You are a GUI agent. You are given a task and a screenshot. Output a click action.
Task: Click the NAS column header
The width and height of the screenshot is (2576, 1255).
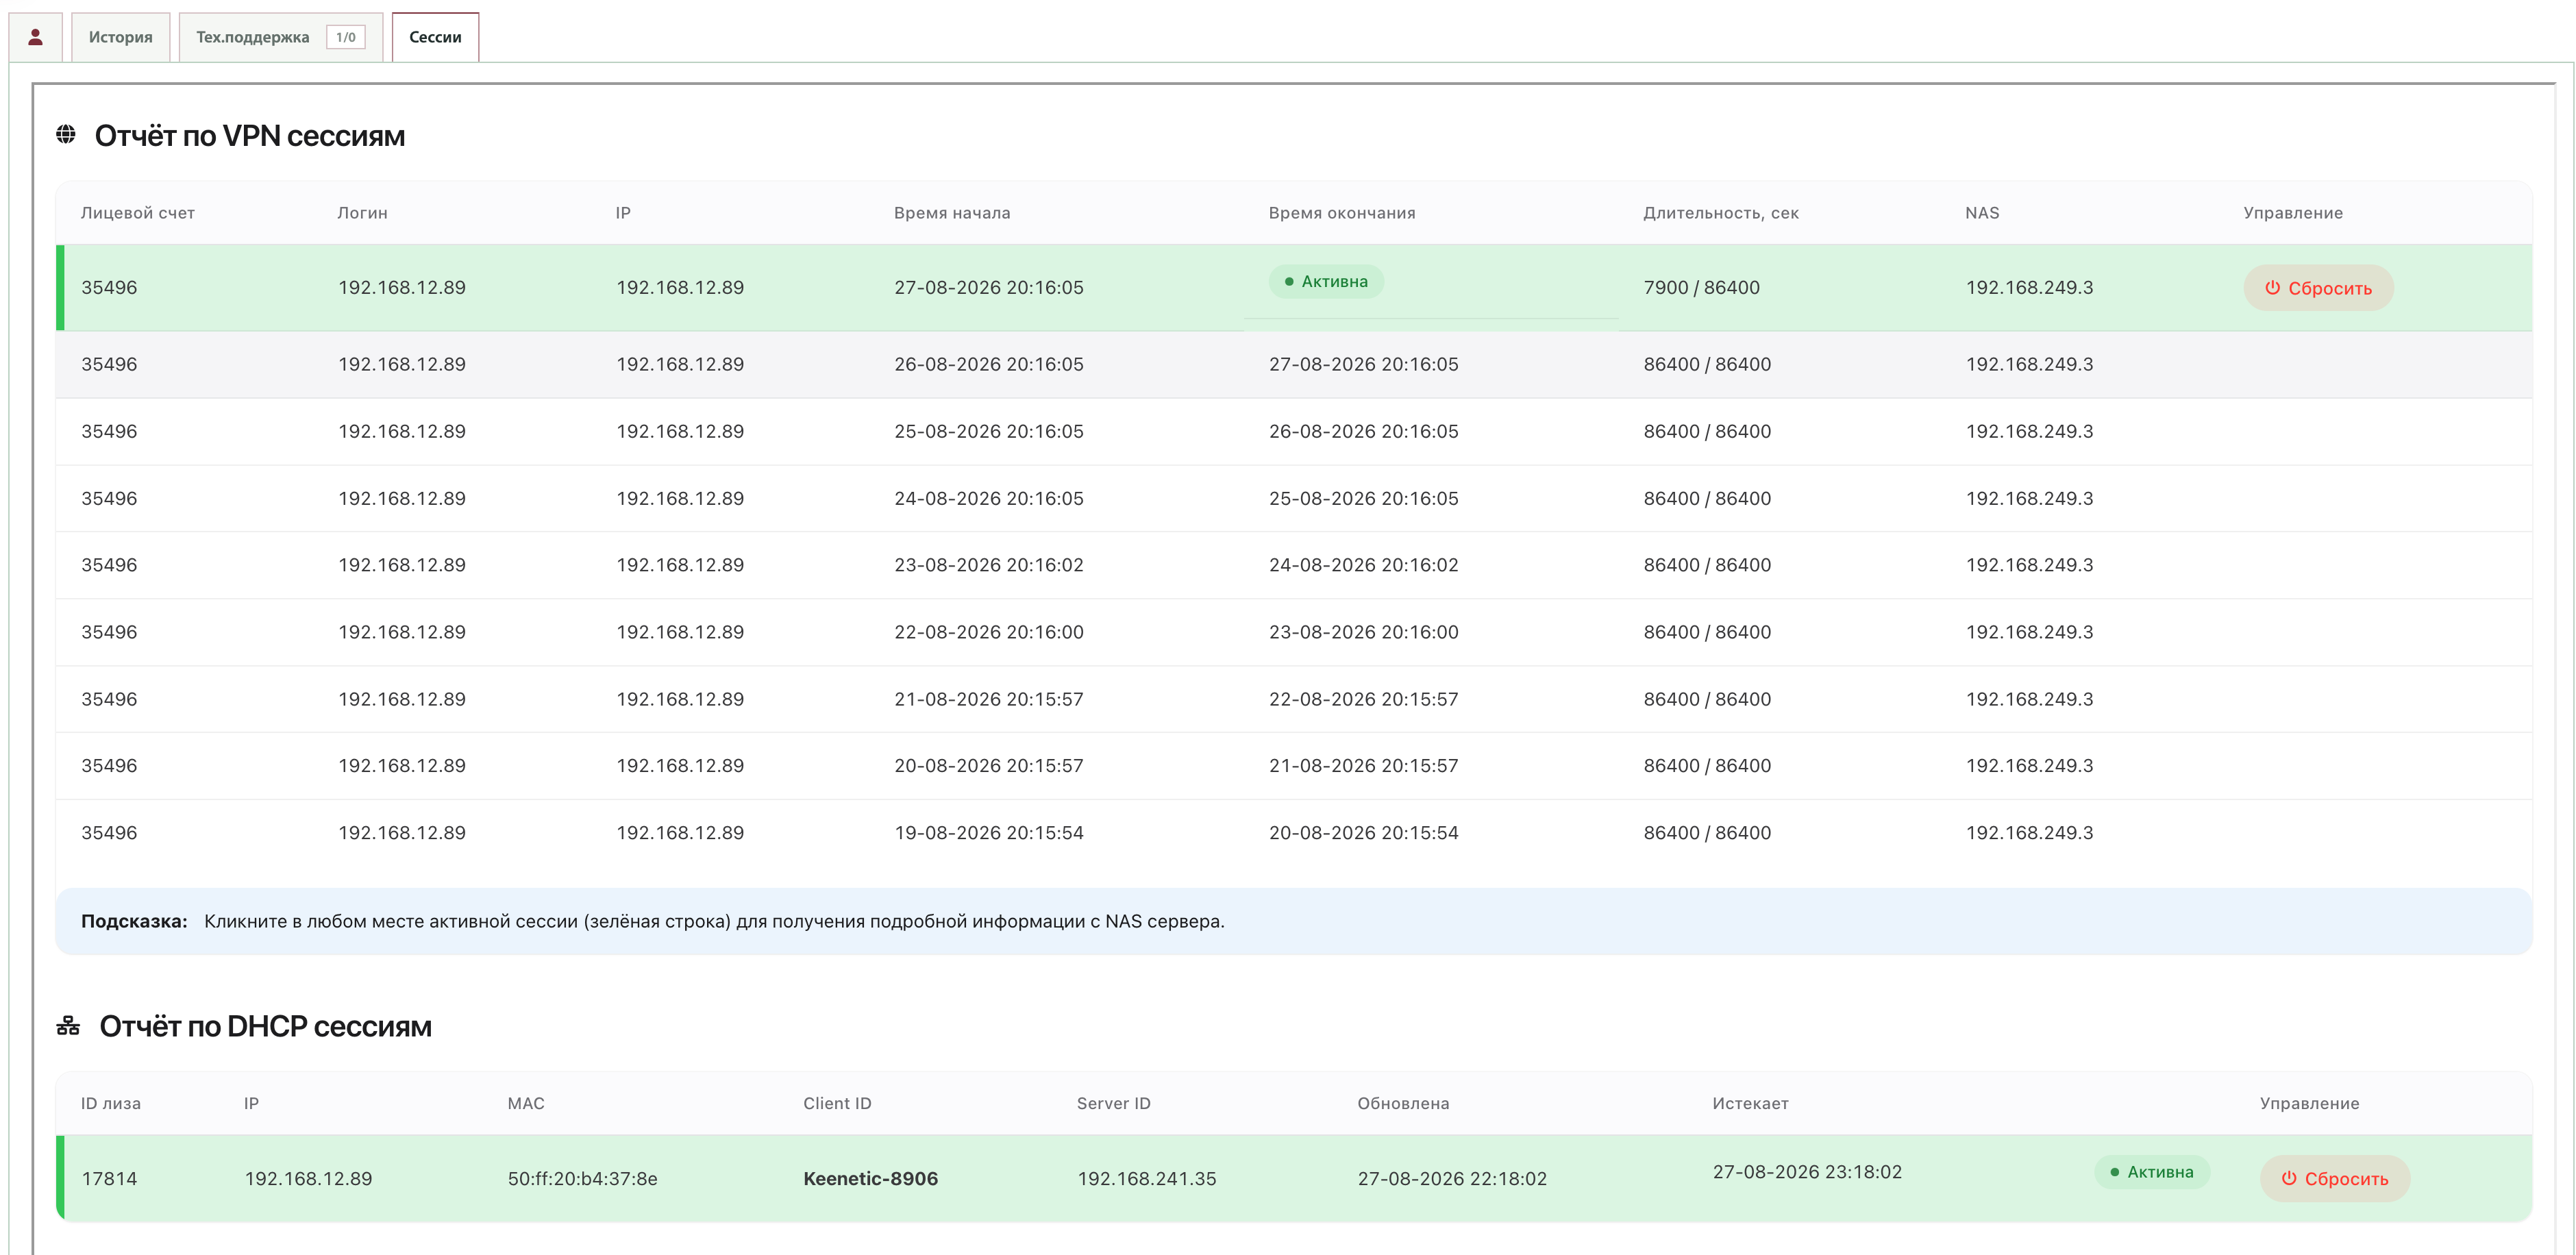pos(1982,213)
